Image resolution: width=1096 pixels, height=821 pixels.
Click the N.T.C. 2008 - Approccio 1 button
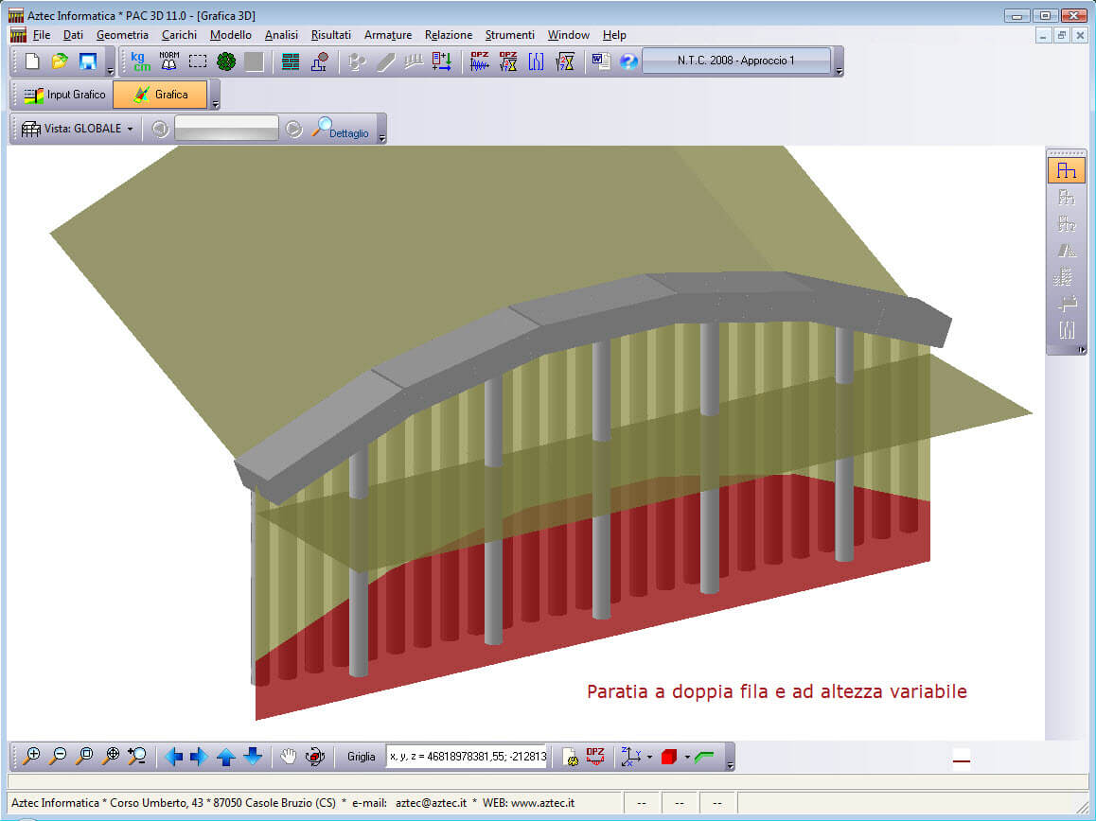735,61
